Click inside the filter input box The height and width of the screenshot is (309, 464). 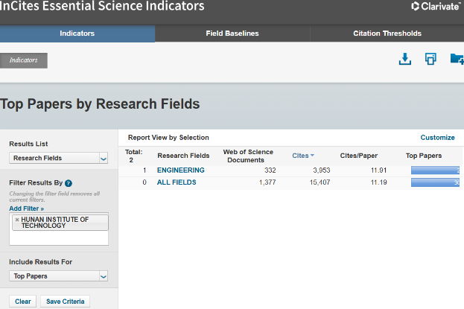(x=59, y=238)
